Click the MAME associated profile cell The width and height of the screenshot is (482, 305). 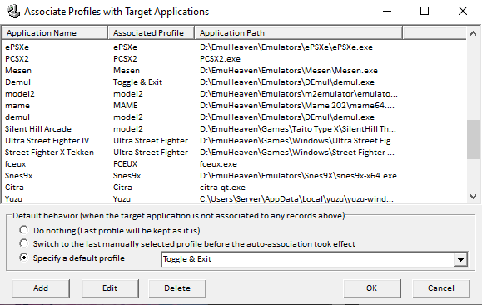click(x=126, y=106)
